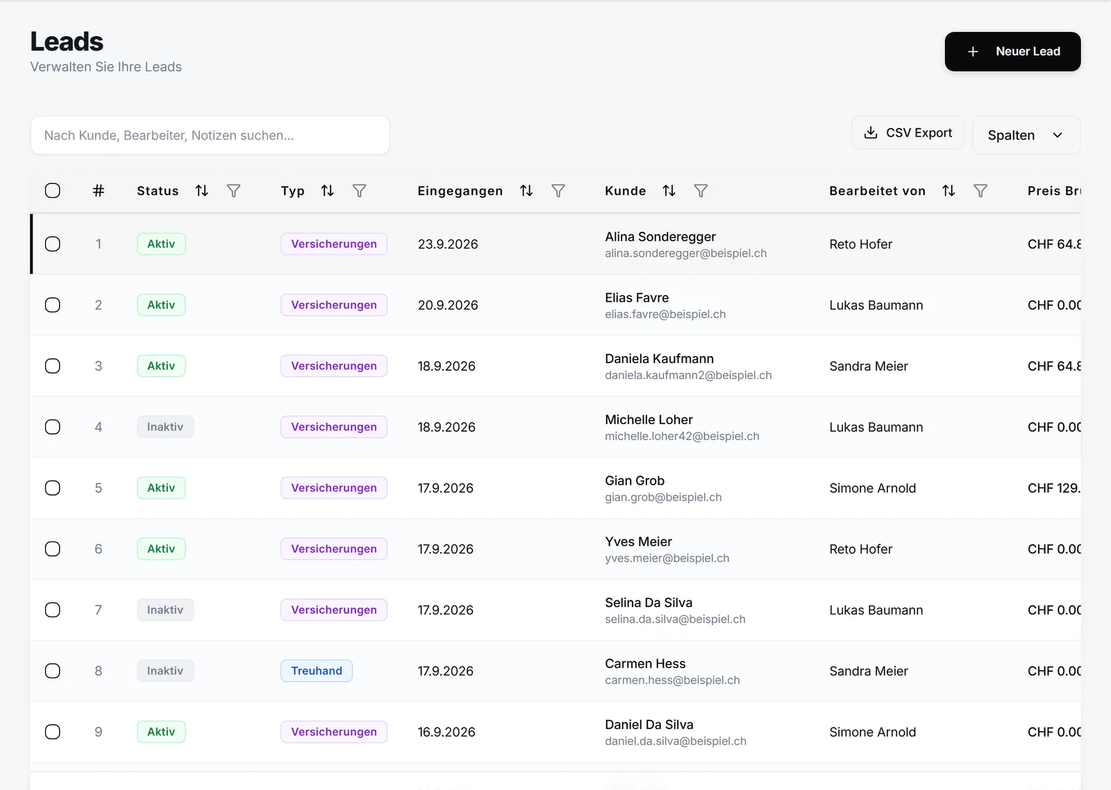This screenshot has height=790, width=1111.
Task: Select the Selina Da Silva checkbox
Action: pyautogui.click(x=53, y=611)
